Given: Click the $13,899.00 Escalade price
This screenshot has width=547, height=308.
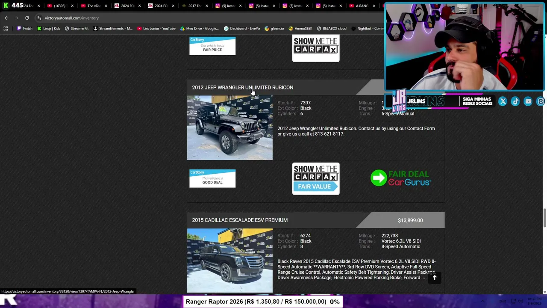Looking at the screenshot, I should tap(410, 220).
